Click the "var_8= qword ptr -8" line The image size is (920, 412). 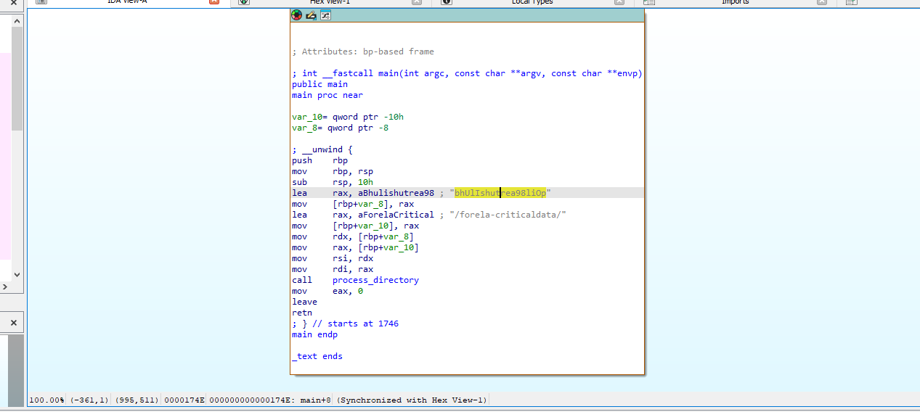pyautogui.click(x=340, y=128)
